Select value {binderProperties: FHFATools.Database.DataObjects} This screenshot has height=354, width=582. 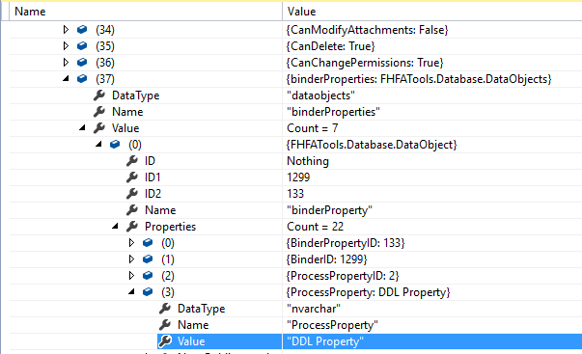click(x=419, y=79)
